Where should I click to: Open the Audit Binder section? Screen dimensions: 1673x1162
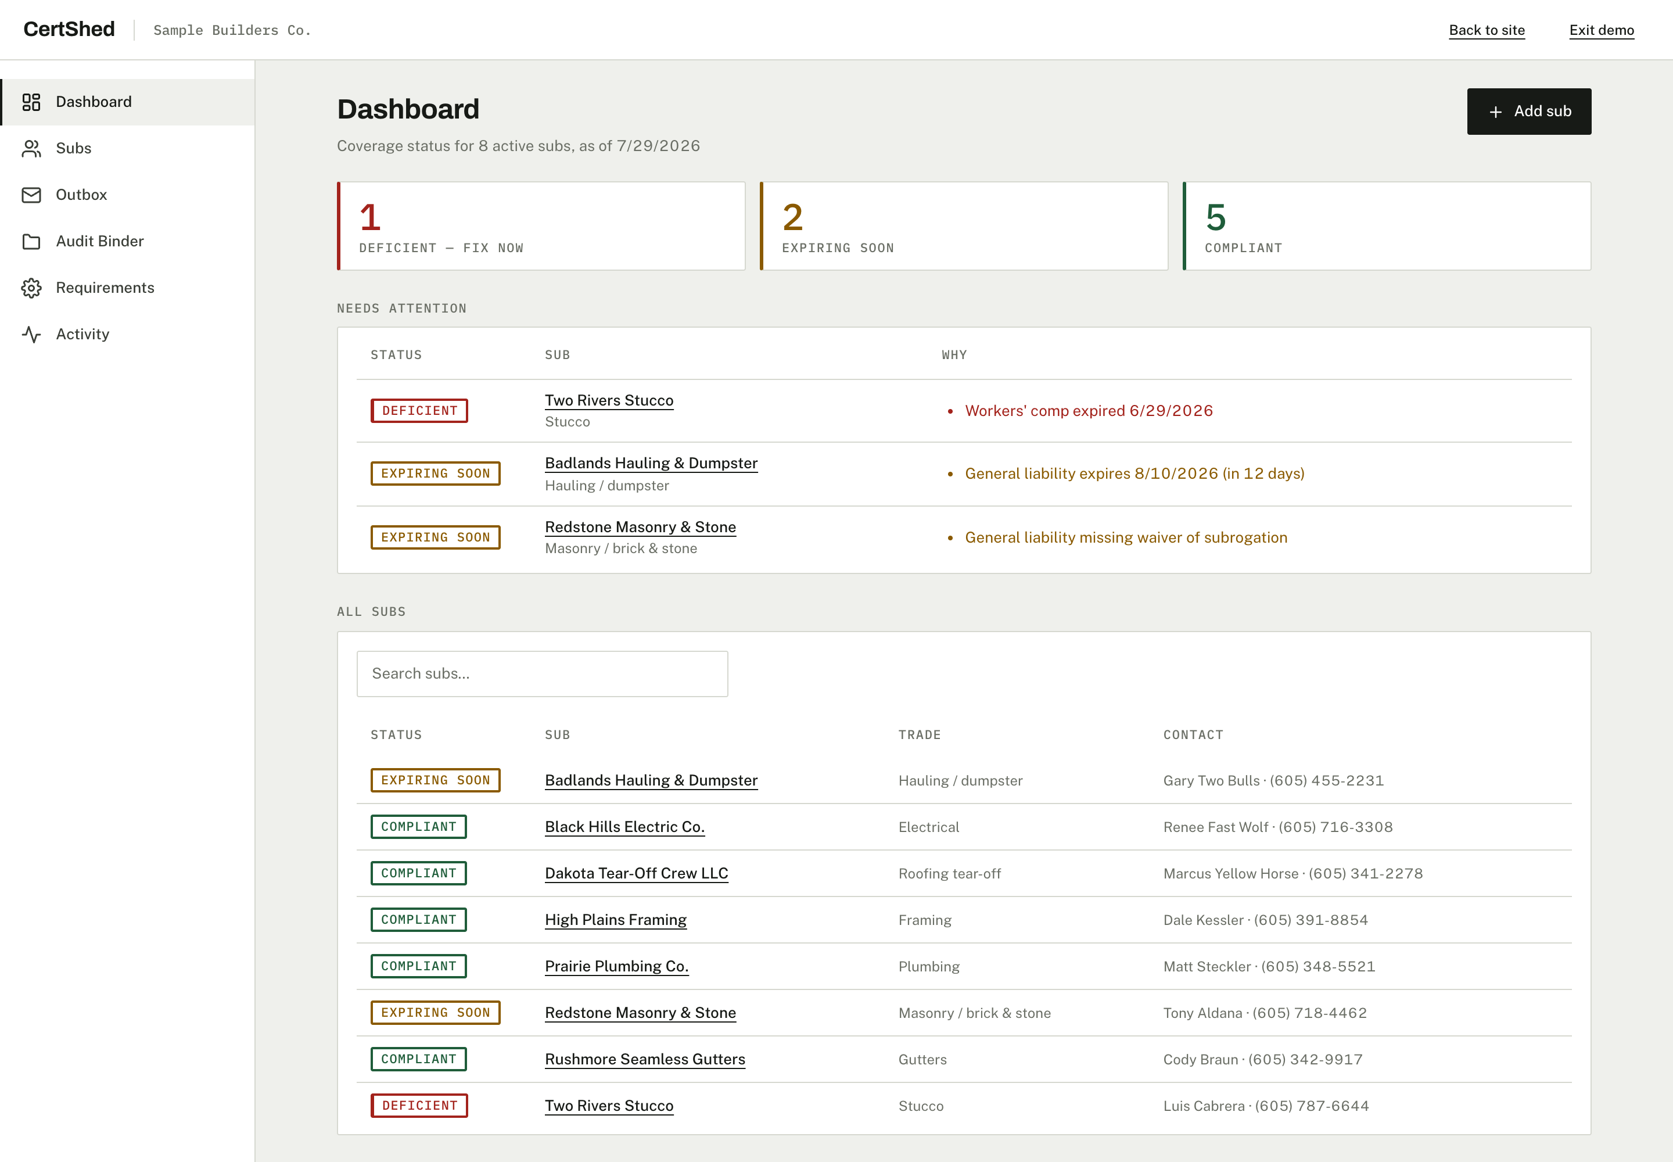tap(128, 242)
